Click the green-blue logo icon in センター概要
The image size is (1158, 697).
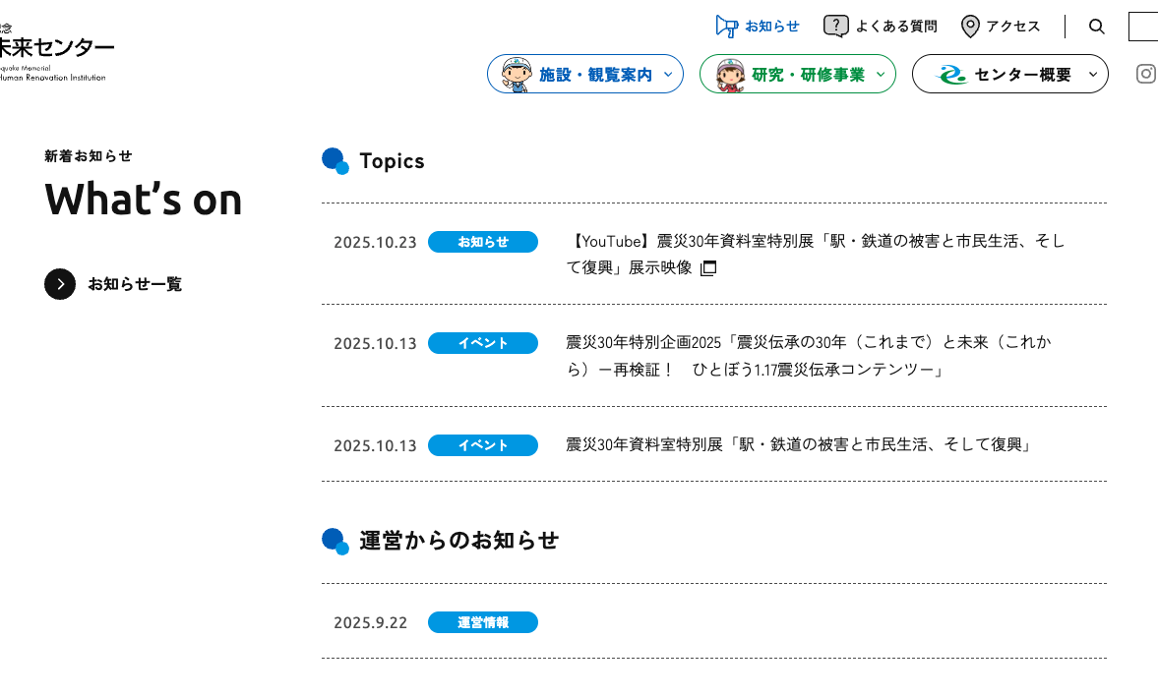click(950, 75)
